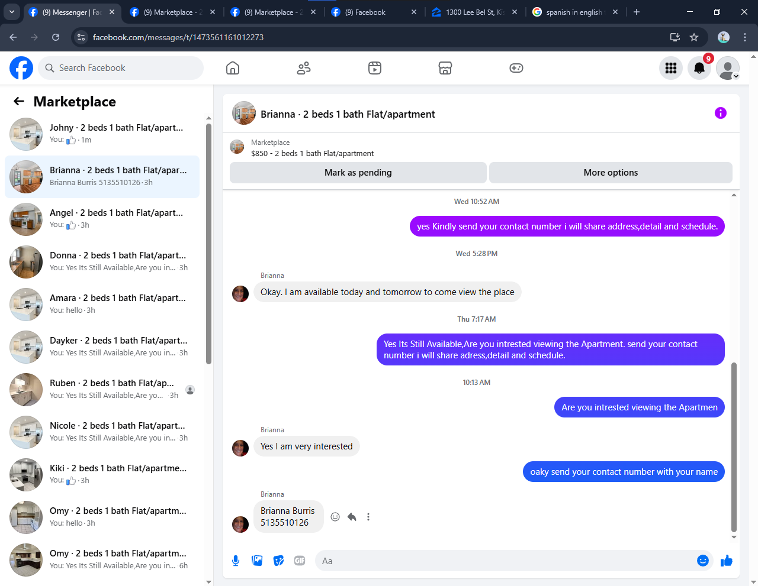This screenshot has height=586, width=758.
Task: Open a new browser tab
Action: (637, 12)
